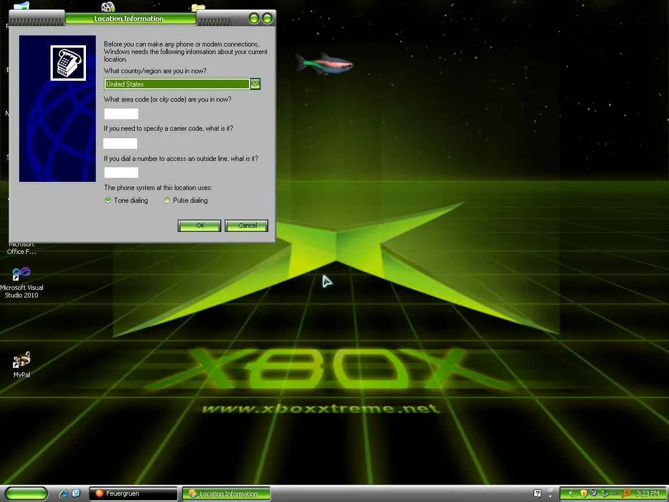Select Location Information taskbar button

(226, 493)
